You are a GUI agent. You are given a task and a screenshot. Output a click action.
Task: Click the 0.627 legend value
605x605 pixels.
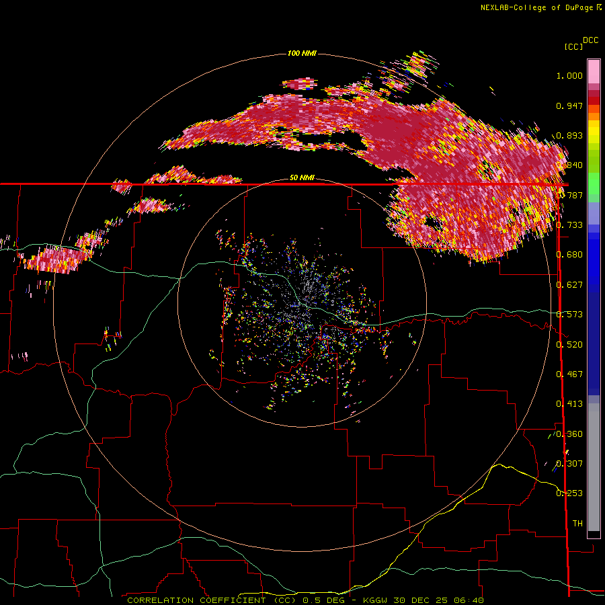click(569, 285)
